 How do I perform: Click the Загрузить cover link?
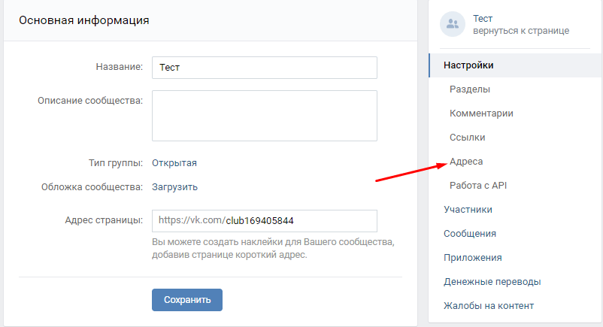pyautogui.click(x=175, y=187)
